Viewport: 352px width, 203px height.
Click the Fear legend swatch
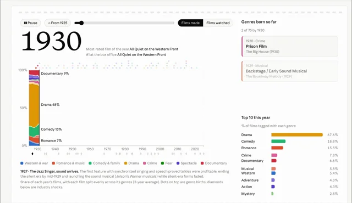pyautogui.click(x=163, y=163)
